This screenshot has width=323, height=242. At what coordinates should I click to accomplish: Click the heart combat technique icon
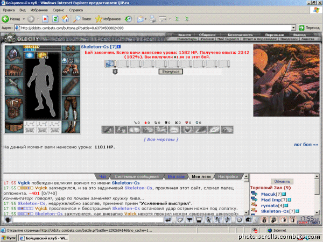(187, 130)
